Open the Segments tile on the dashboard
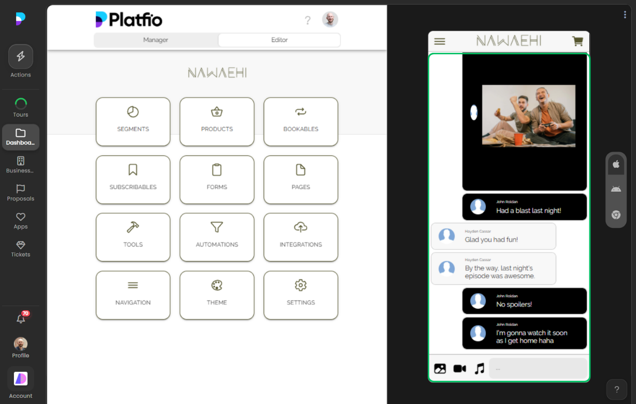 [133, 122]
